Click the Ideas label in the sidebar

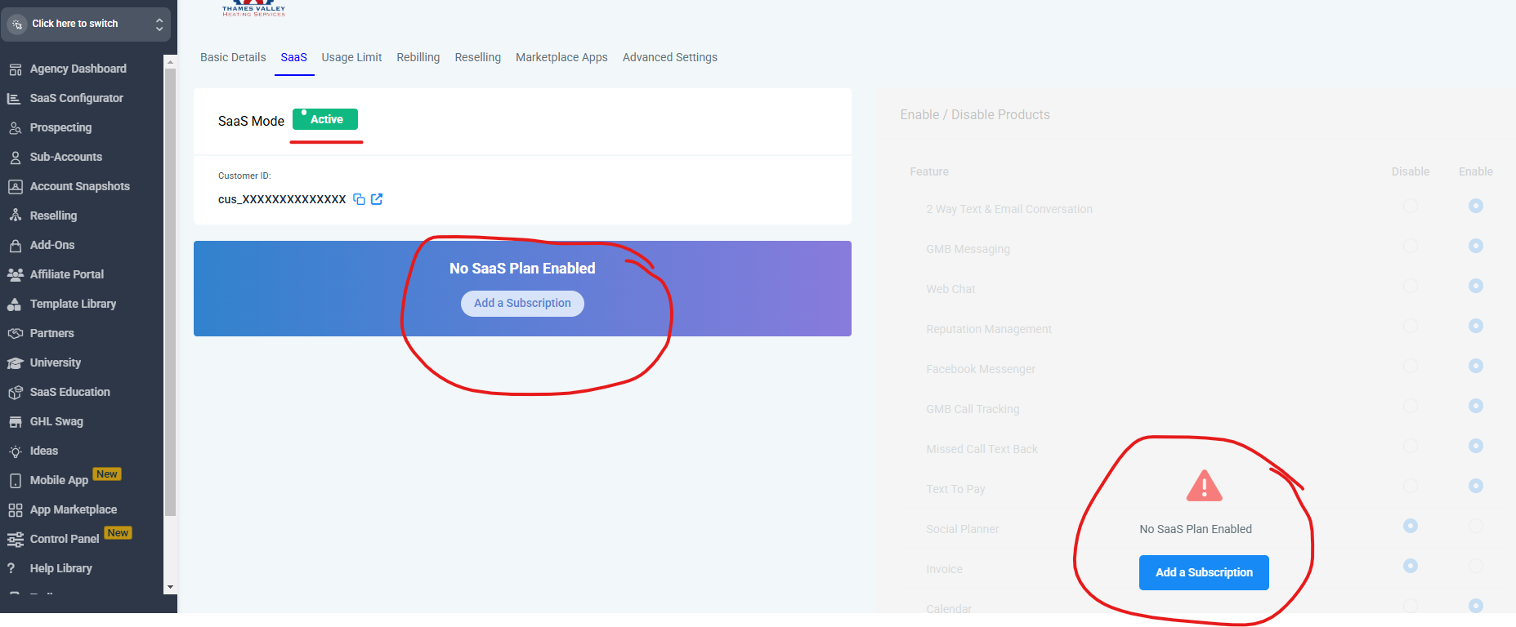click(x=44, y=451)
